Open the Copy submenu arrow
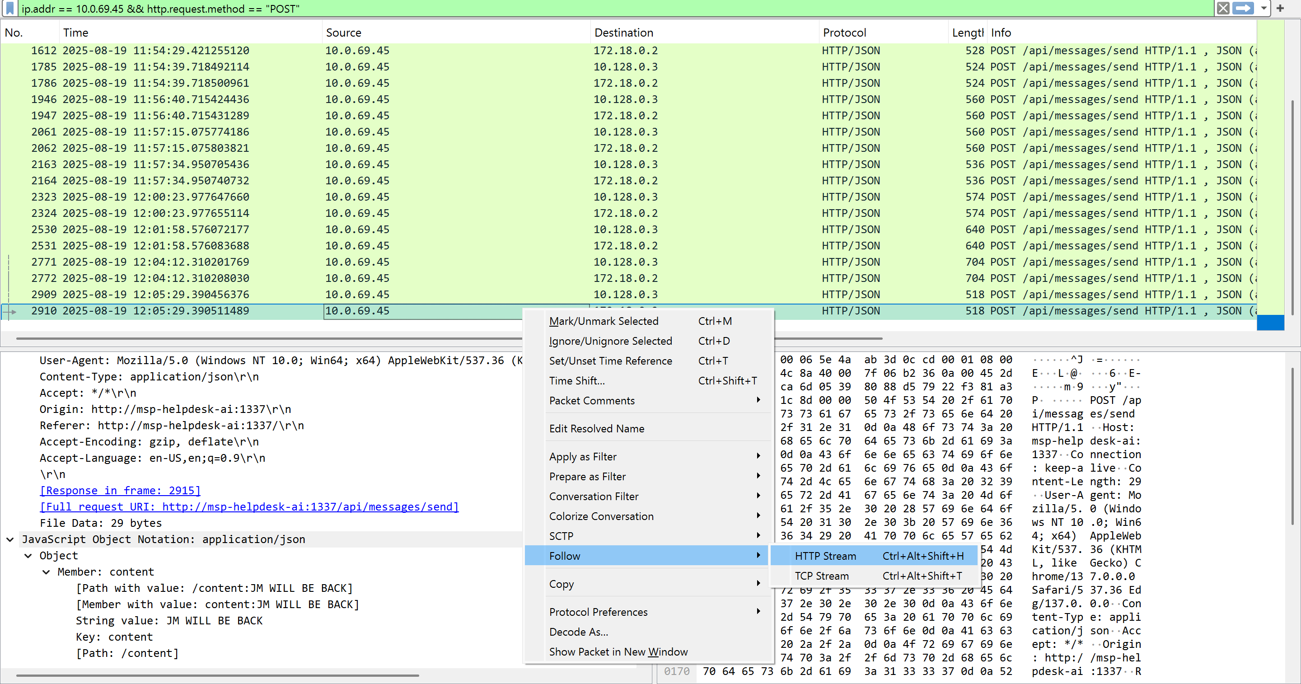The image size is (1301, 684). pyautogui.click(x=758, y=583)
